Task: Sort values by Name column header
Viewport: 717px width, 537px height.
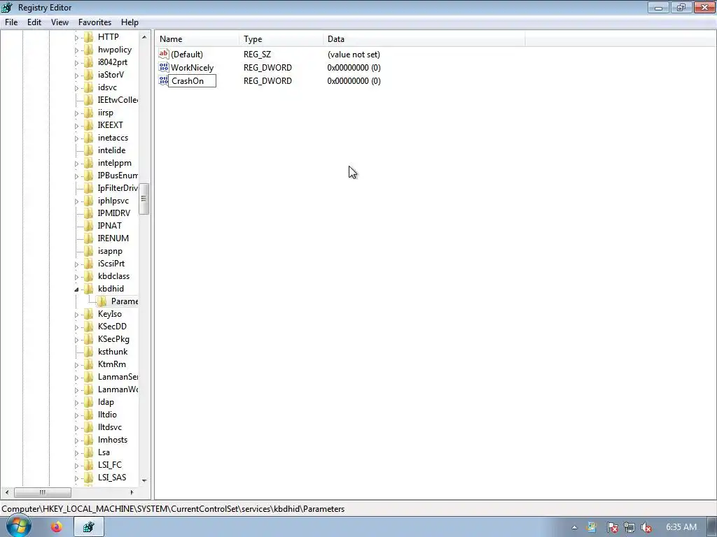Action: 197,39
